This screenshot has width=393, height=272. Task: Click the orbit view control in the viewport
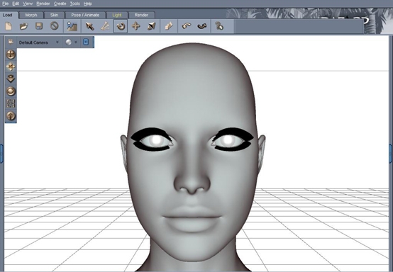point(11,55)
